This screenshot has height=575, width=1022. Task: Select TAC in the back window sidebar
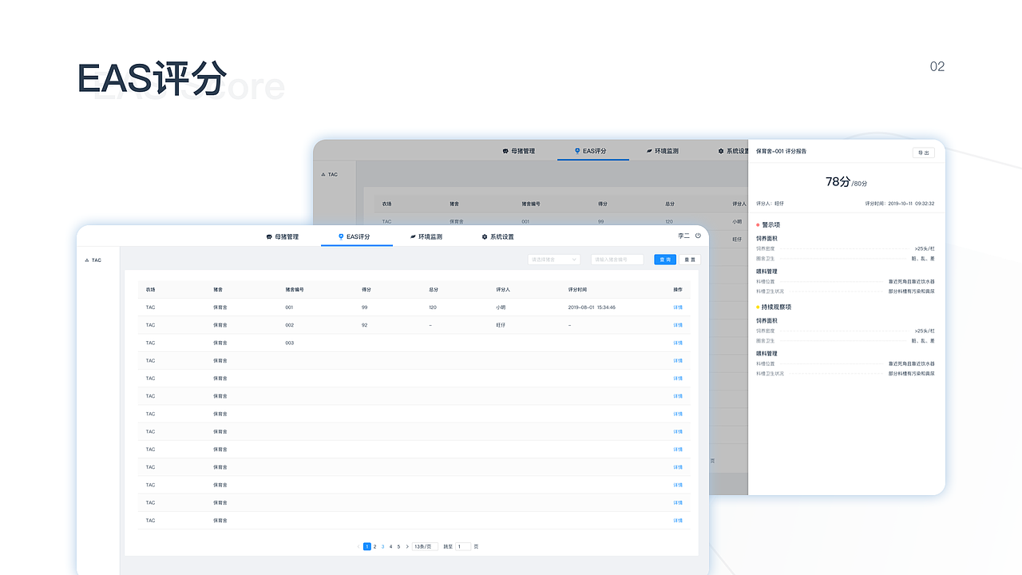point(329,174)
